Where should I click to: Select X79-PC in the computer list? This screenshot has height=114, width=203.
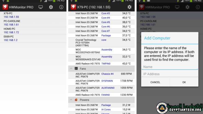[x=33, y=15]
